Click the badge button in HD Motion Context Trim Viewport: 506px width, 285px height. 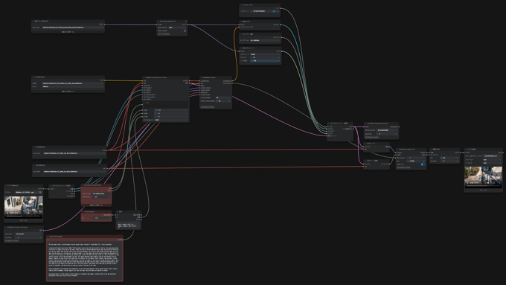click(403, 167)
